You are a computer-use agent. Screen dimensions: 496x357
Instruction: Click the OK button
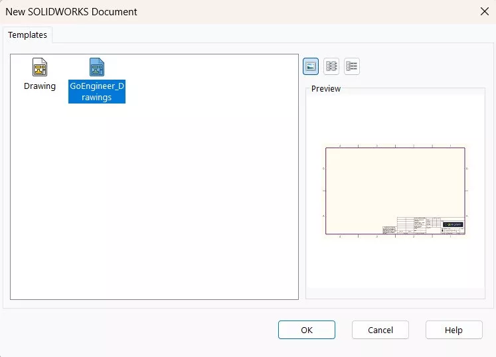tap(307, 330)
